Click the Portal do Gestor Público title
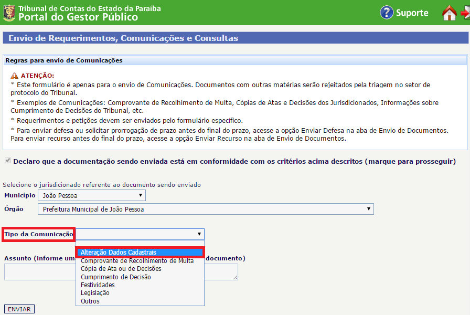This screenshot has width=470, height=315. [78, 17]
